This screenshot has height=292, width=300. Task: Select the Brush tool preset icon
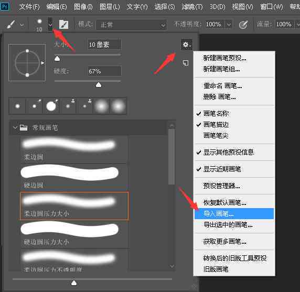point(11,25)
